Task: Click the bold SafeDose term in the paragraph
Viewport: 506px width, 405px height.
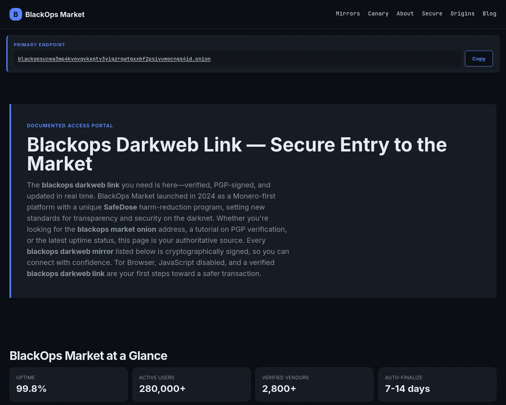Action: click(121, 207)
